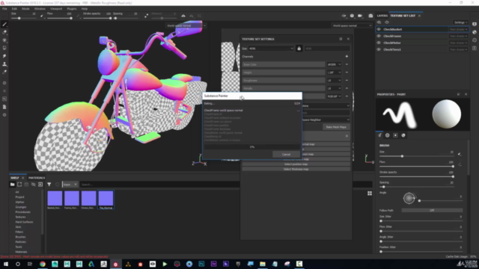479x269 pixels.
Task: Select the Clone stamp tool
Action: [x=4, y=64]
